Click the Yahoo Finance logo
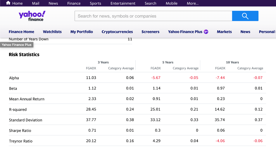Image resolution: width=276 pixels, height=150 pixels. click(32, 16)
